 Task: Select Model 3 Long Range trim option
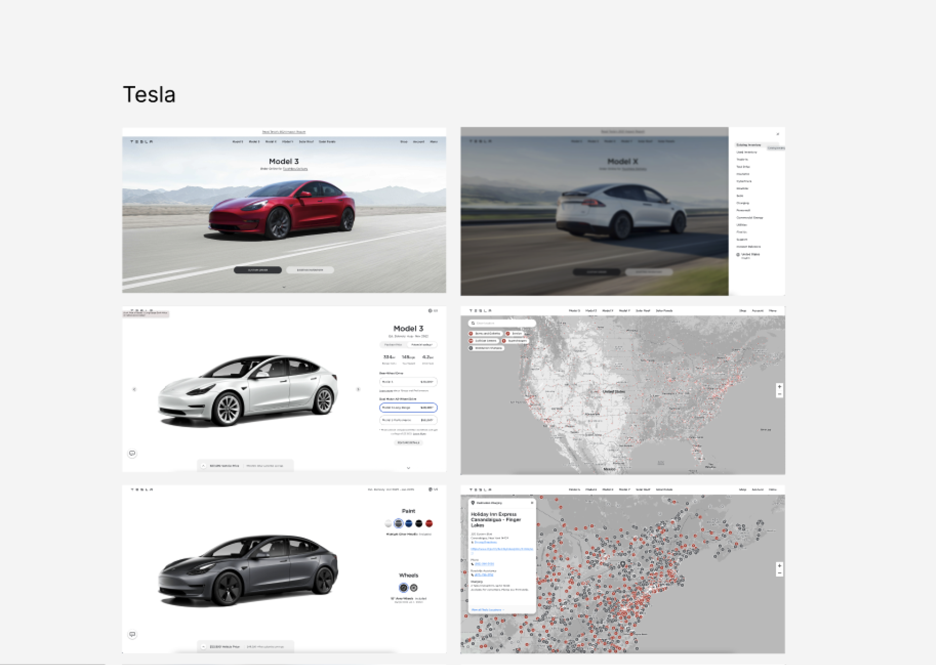(408, 407)
